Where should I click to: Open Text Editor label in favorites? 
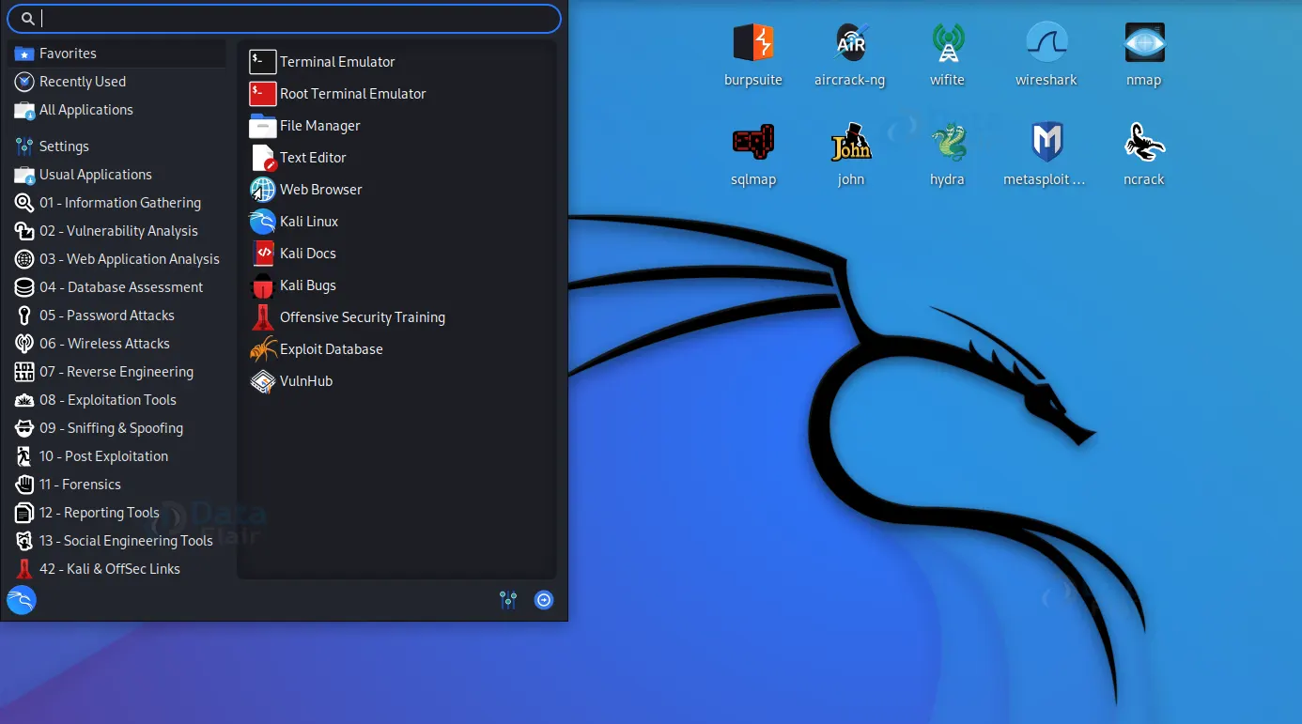coord(313,158)
